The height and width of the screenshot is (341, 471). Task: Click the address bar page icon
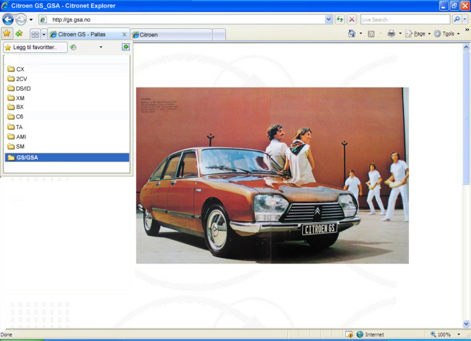tap(43, 20)
